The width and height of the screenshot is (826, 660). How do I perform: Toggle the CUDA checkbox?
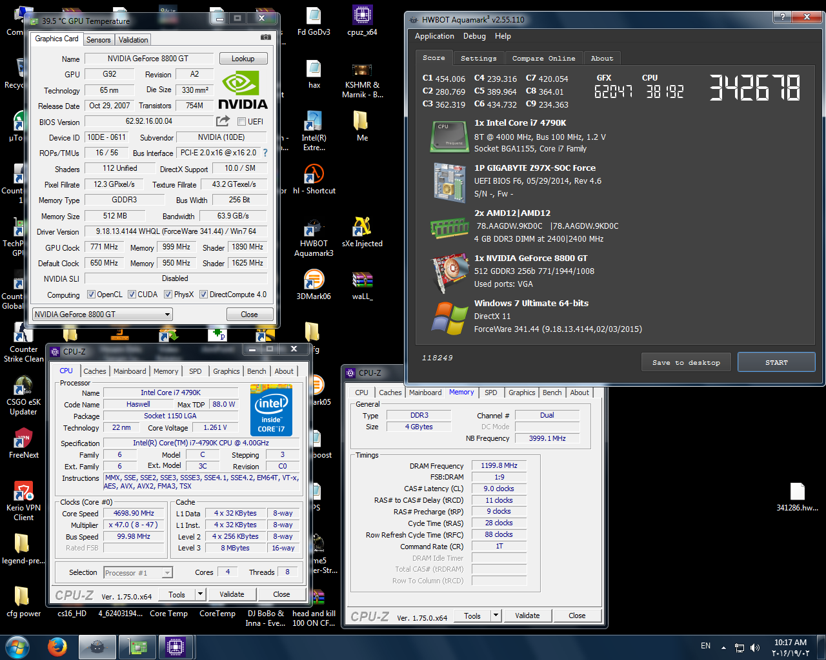click(132, 295)
